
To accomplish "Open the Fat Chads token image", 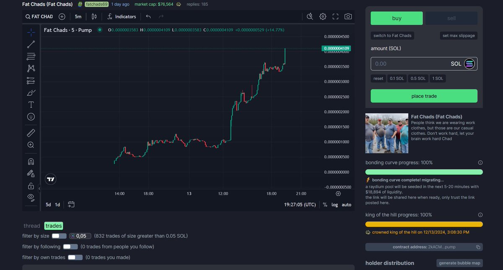I will pyautogui.click(x=387, y=133).
